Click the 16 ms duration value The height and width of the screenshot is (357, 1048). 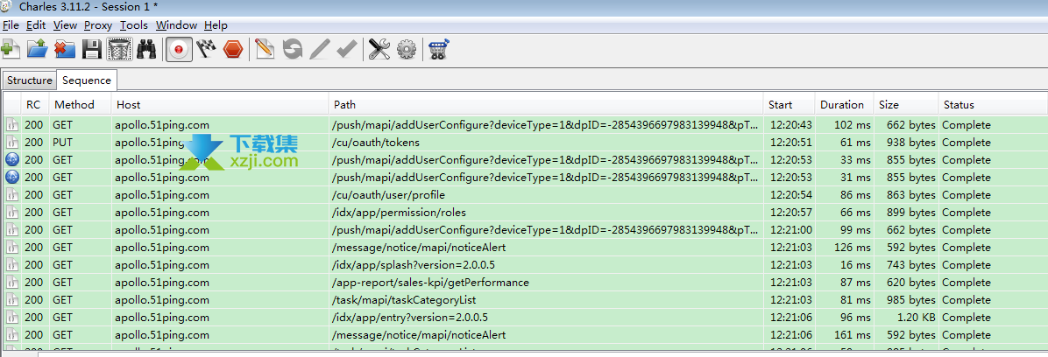point(855,265)
